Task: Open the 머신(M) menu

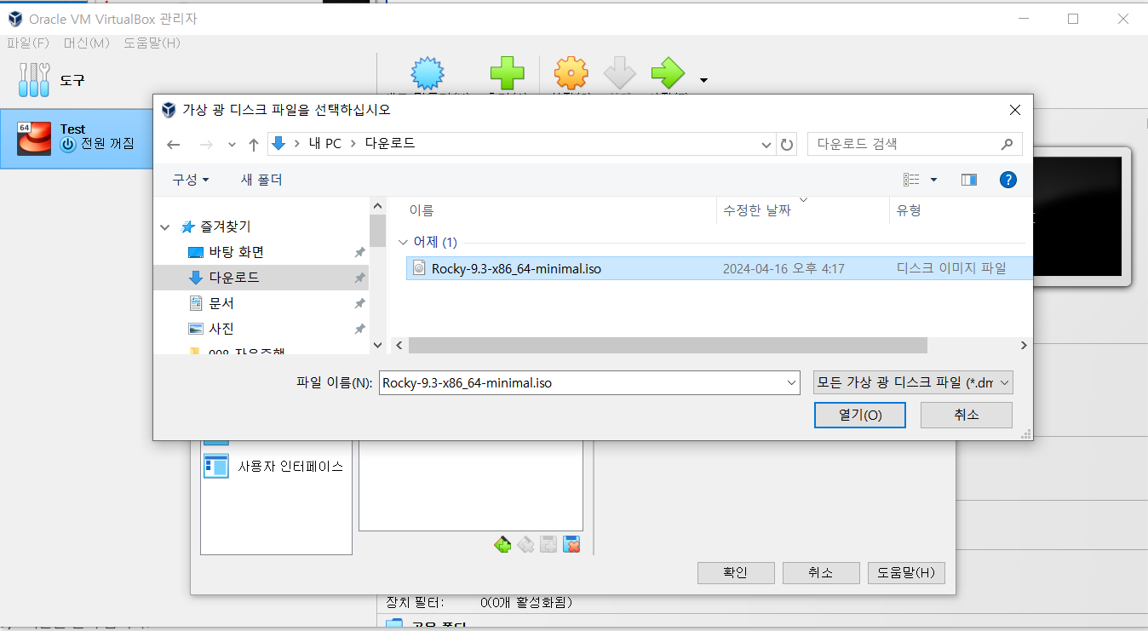Action: click(x=87, y=43)
